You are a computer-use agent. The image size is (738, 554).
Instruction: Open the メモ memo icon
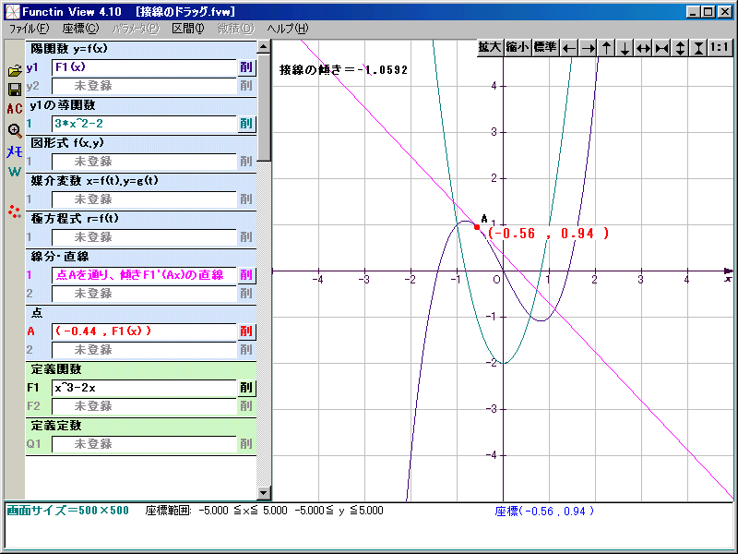pos(14,152)
